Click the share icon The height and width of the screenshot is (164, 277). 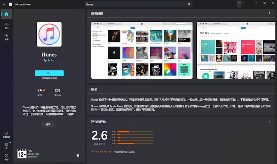click(78, 155)
